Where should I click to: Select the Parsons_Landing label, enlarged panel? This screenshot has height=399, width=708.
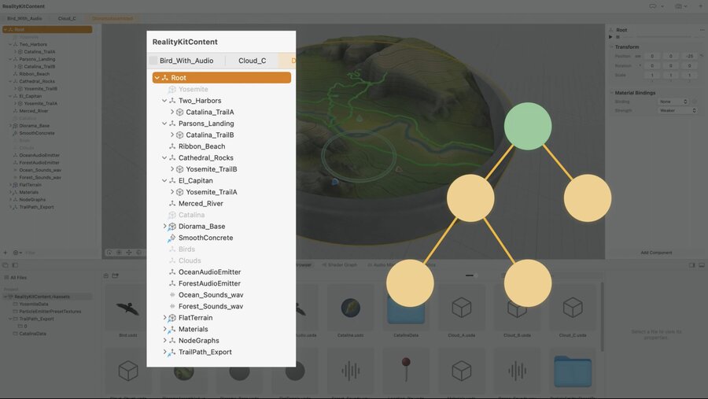point(206,124)
